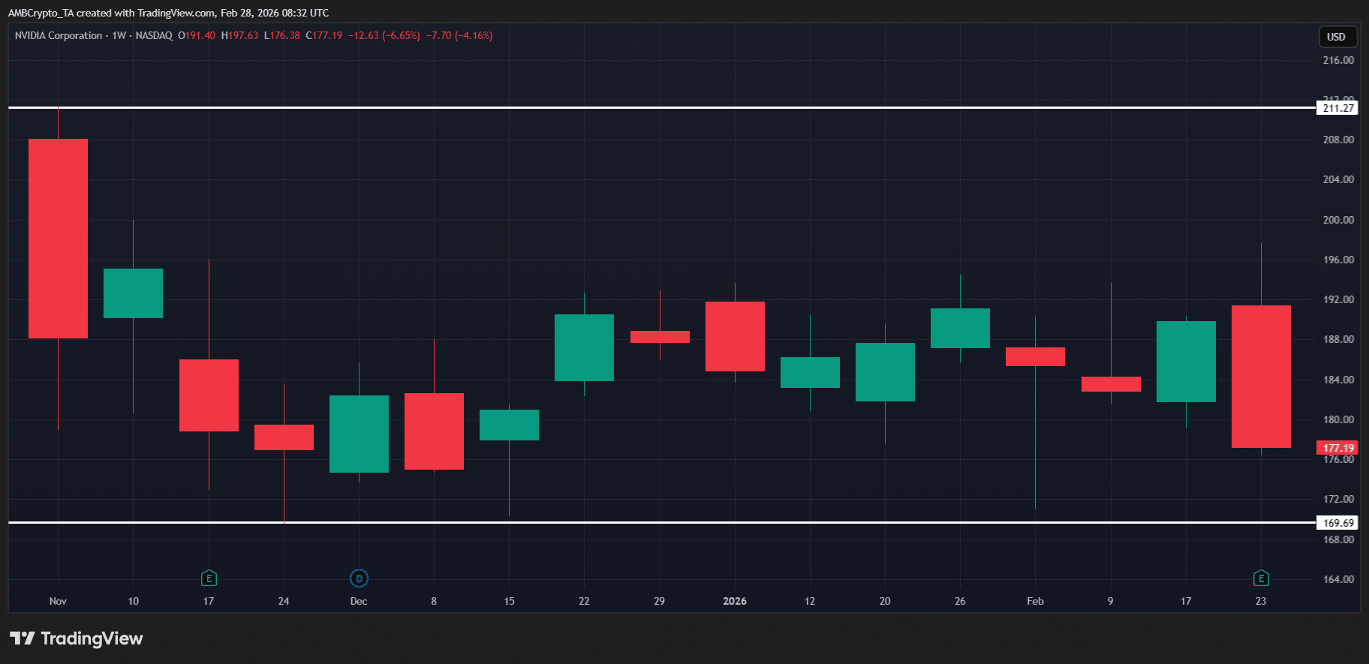Click the date label 23 on time axis
The width and height of the screenshot is (1369, 664).
[x=1261, y=601]
